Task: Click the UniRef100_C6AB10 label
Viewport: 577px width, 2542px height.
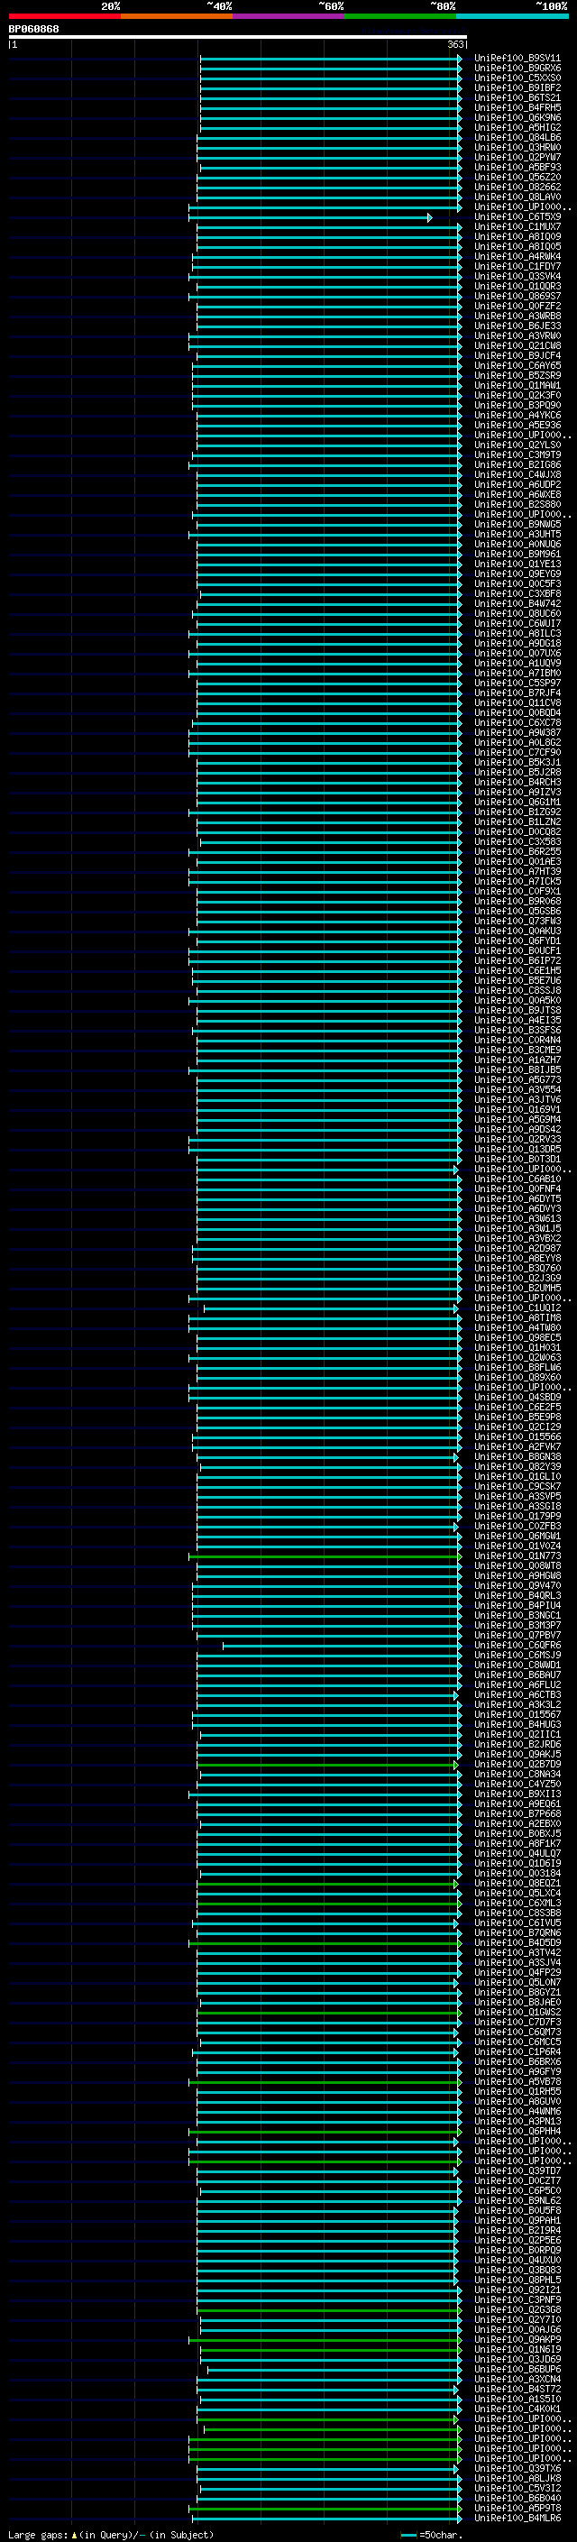Action: (x=517, y=1179)
